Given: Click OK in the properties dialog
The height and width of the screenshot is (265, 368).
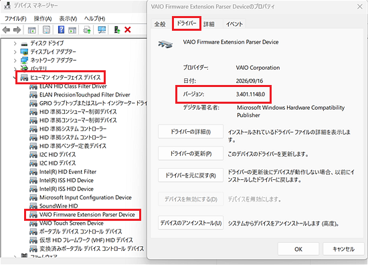Looking at the screenshot, I should pos(298,249).
